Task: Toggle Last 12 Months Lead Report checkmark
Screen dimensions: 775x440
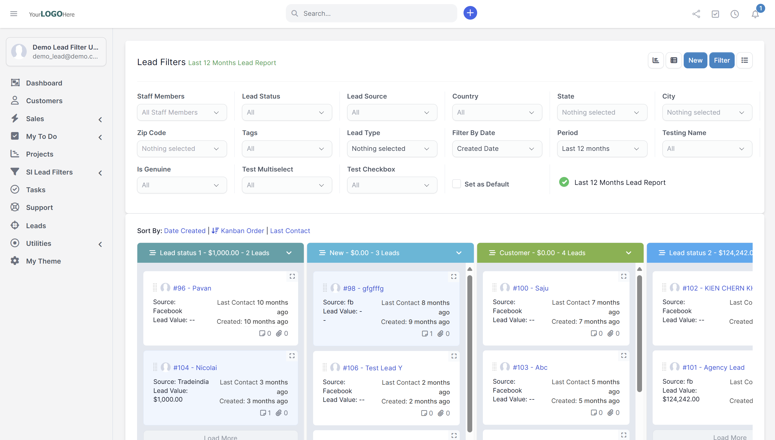Action: click(x=564, y=182)
